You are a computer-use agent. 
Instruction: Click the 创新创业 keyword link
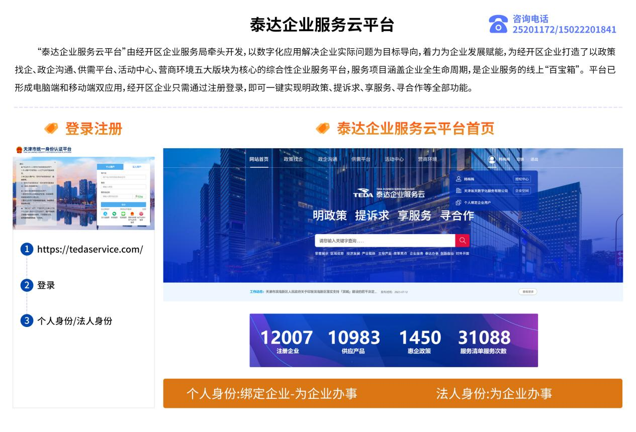[447, 254]
